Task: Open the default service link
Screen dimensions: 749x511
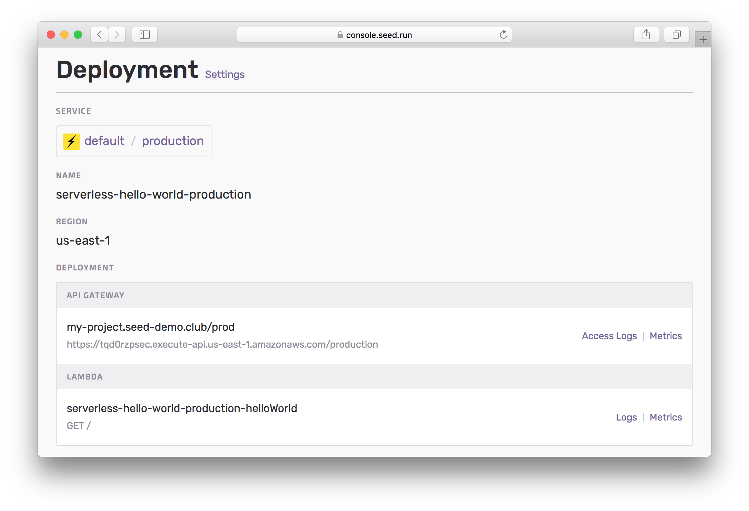Action: coord(104,141)
